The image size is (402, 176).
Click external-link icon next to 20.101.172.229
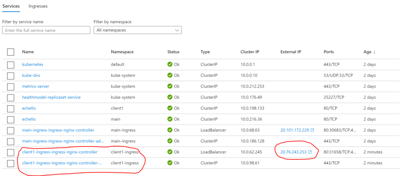click(312, 130)
